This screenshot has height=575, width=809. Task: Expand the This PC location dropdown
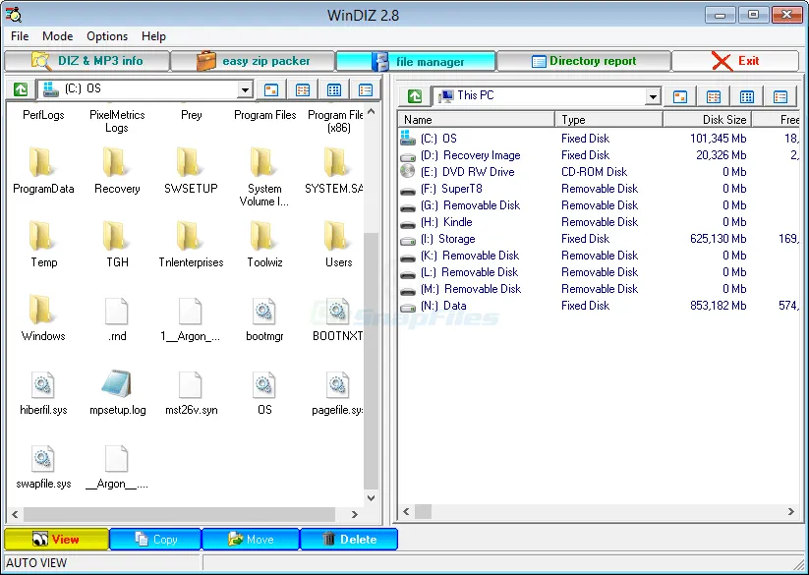653,96
